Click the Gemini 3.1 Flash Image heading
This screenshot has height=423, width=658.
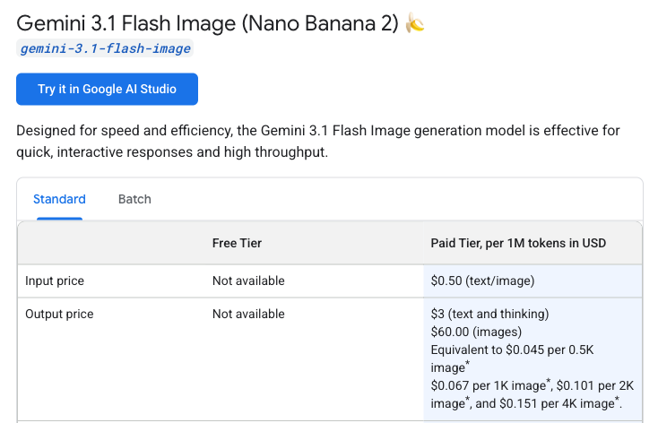(207, 23)
